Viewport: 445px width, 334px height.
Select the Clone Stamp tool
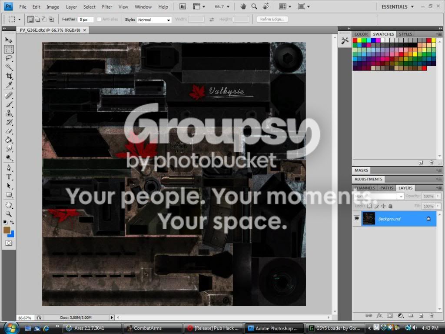pos(9,113)
